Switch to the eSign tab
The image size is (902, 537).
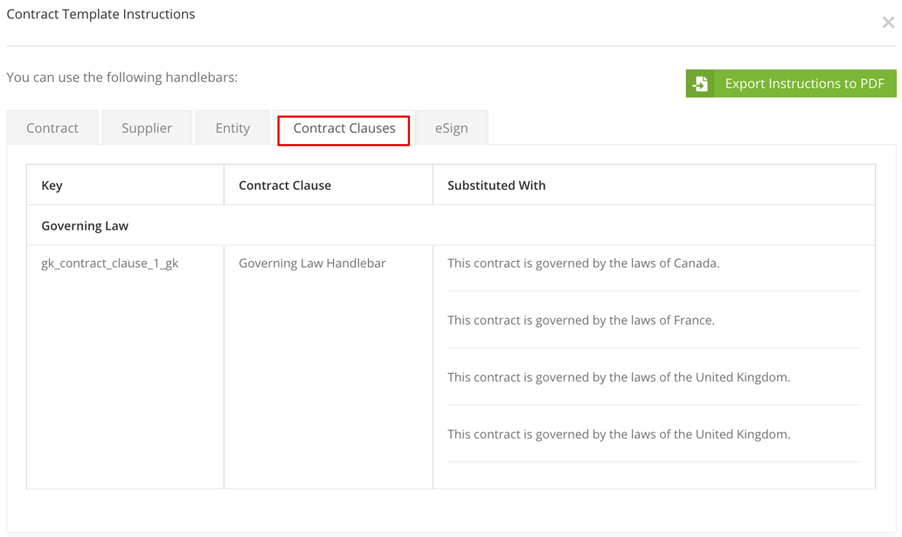click(451, 127)
